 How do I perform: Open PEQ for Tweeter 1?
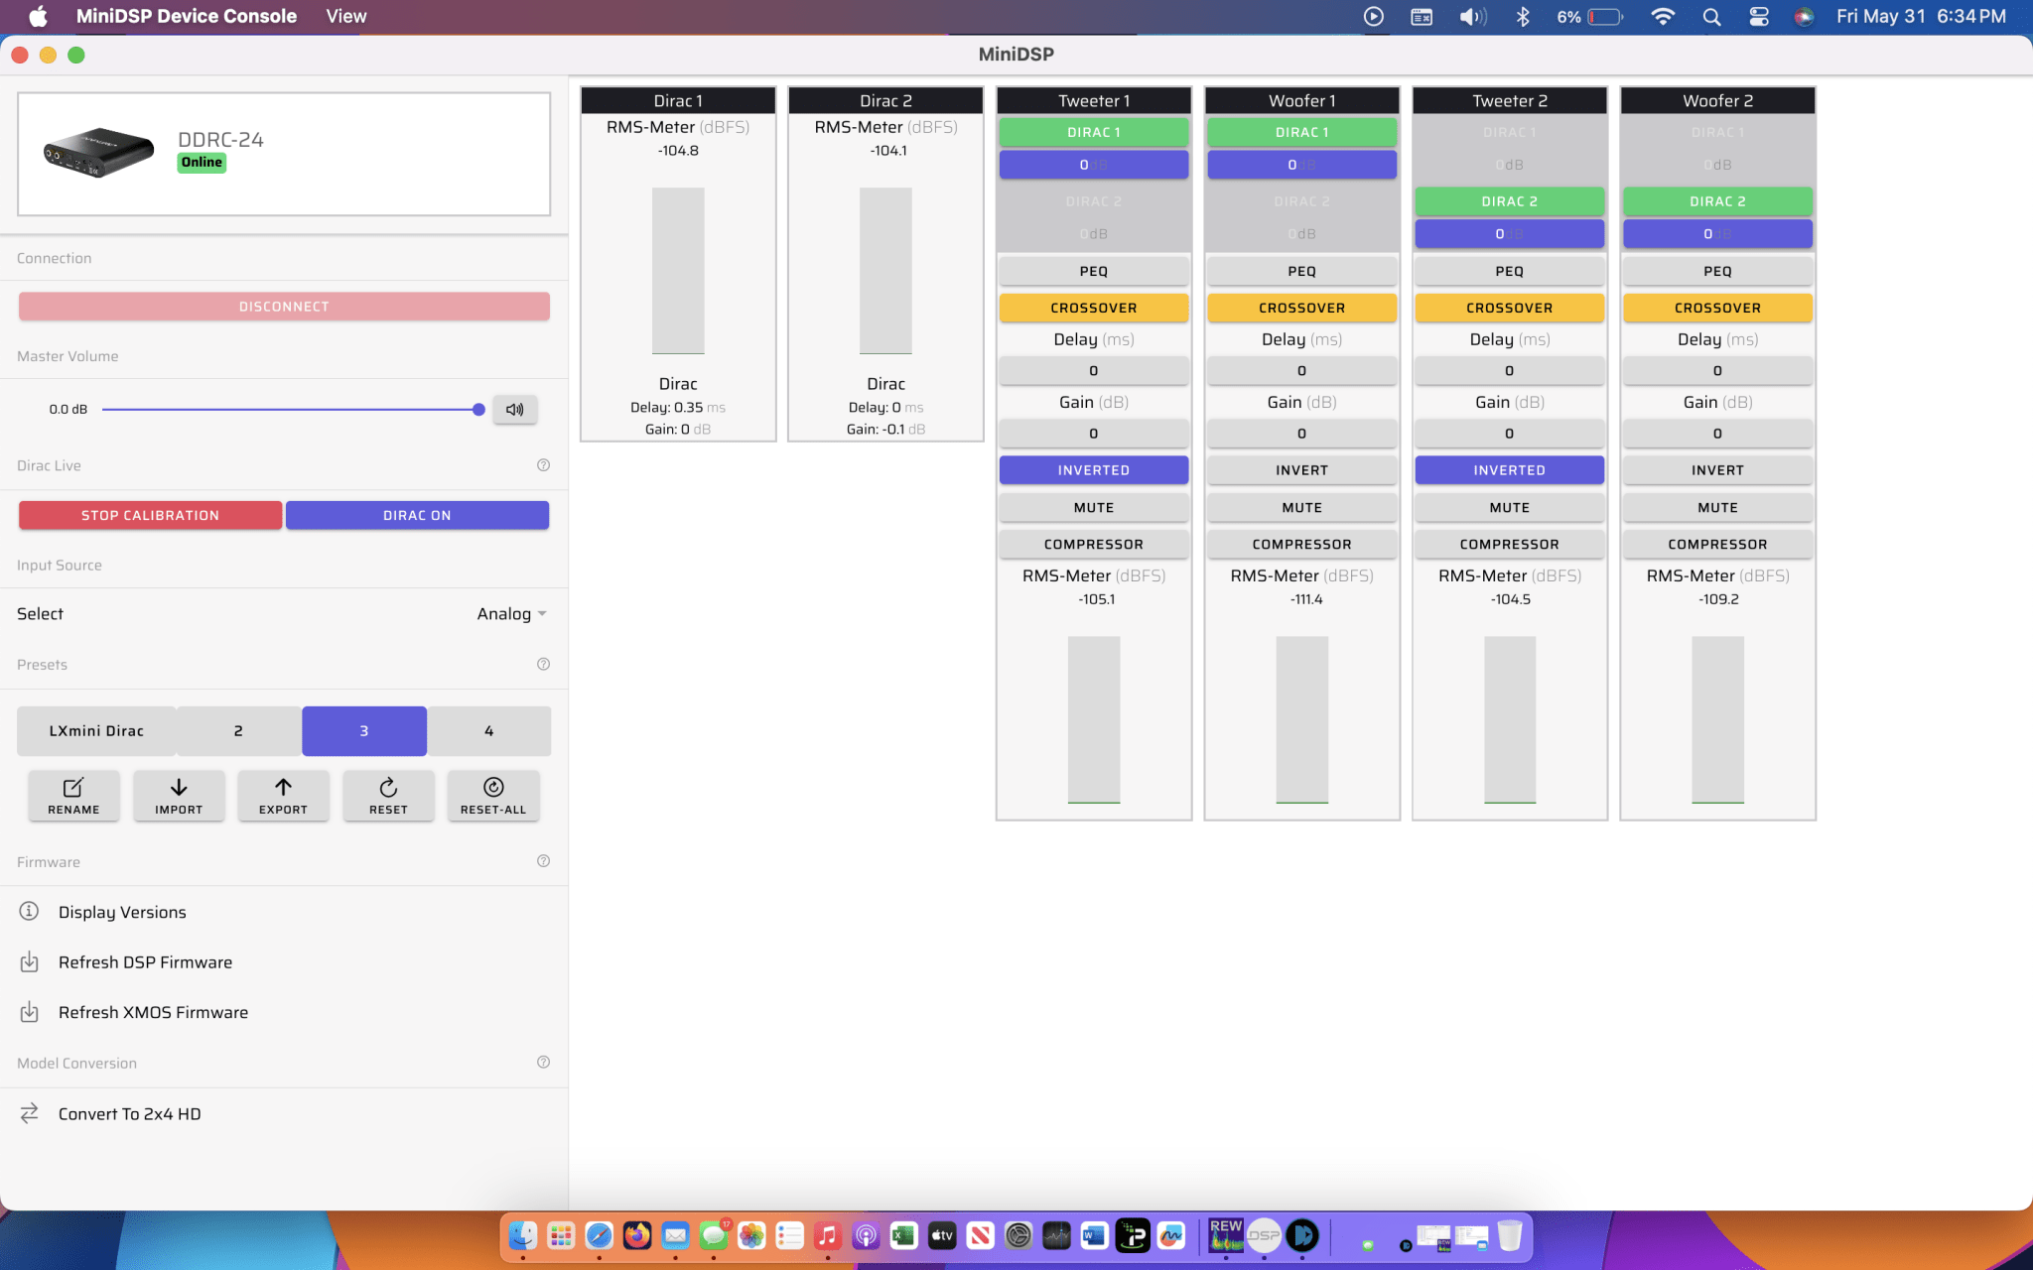click(1093, 271)
